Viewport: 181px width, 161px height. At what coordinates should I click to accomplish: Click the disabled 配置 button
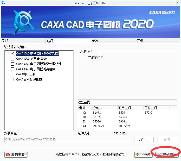tap(167, 139)
